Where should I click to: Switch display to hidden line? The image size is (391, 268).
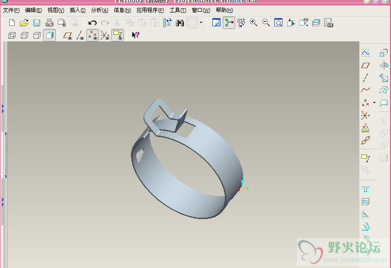pyautogui.click(x=24, y=36)
